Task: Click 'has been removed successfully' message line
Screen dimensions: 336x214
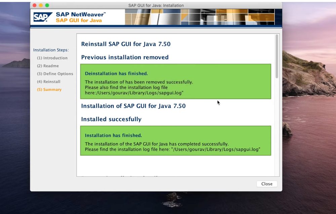Action: (139, 82)
